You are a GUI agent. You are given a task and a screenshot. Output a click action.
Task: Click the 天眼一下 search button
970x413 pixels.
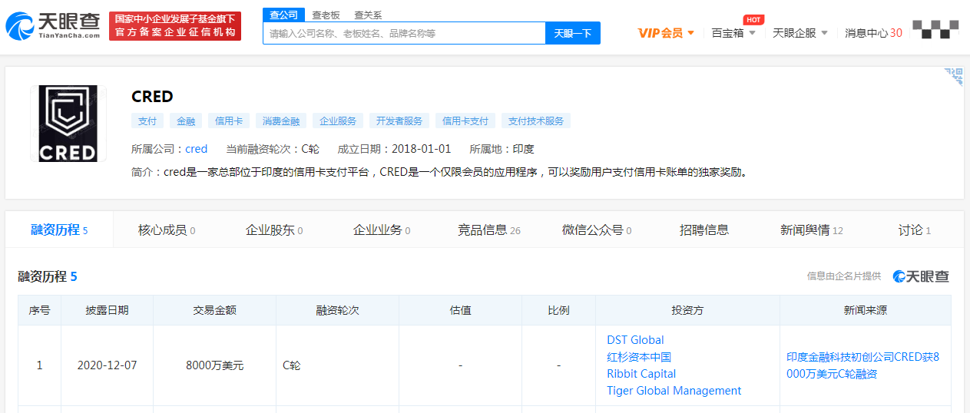[573, 33]
